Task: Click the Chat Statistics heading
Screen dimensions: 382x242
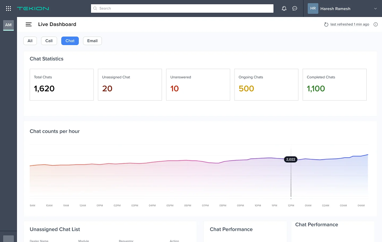Action: pyautogui.click(x=46, y=59)
